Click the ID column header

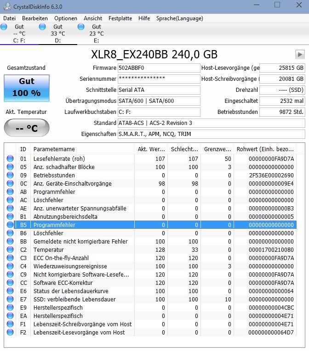point(23,149)
